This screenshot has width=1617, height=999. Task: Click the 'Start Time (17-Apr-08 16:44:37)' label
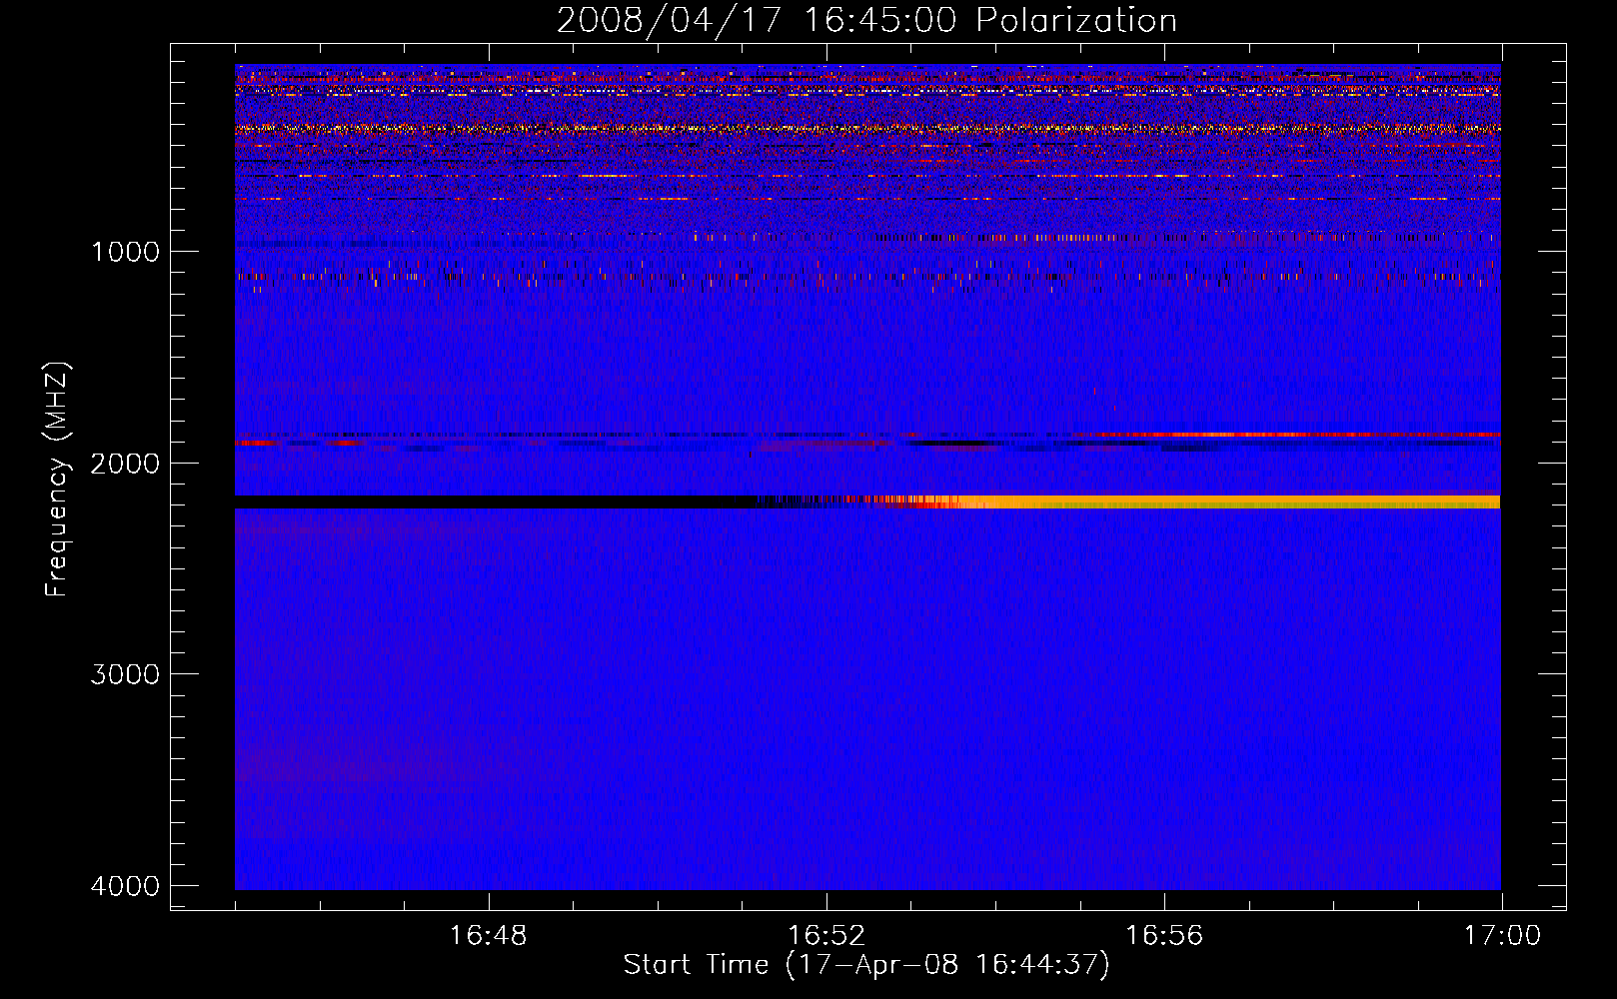[x=866, y=965]
